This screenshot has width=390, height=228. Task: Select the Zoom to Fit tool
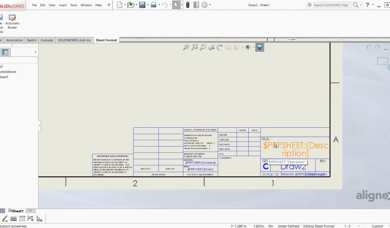[x=195, y=47]
